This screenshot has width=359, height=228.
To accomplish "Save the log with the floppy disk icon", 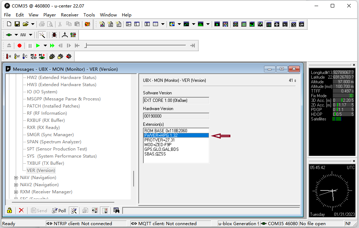I will [17, 24].
